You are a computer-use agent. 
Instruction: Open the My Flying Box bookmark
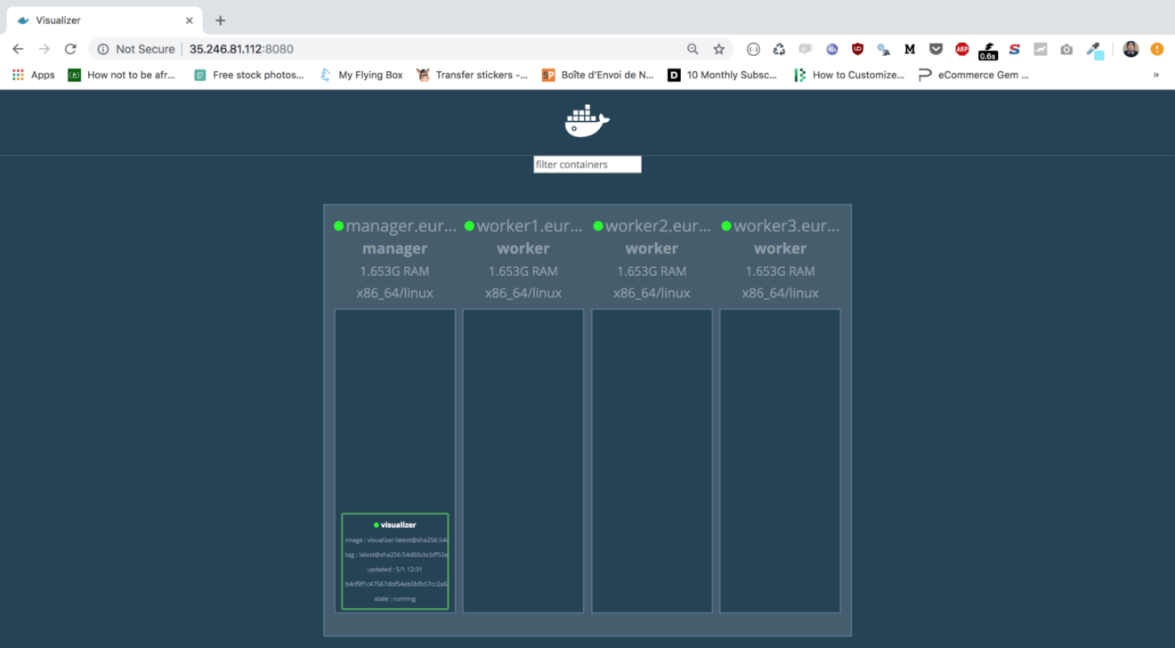coord(361,75)
